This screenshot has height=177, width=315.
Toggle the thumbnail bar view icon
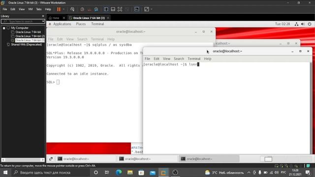[x=113, y=9]
